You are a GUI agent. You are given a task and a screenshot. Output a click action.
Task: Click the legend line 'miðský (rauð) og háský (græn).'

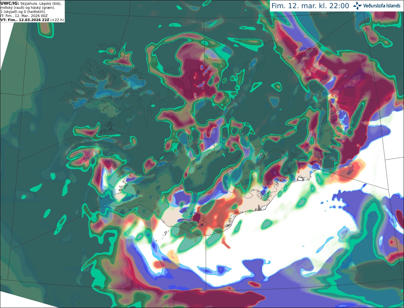coord(27,8)
